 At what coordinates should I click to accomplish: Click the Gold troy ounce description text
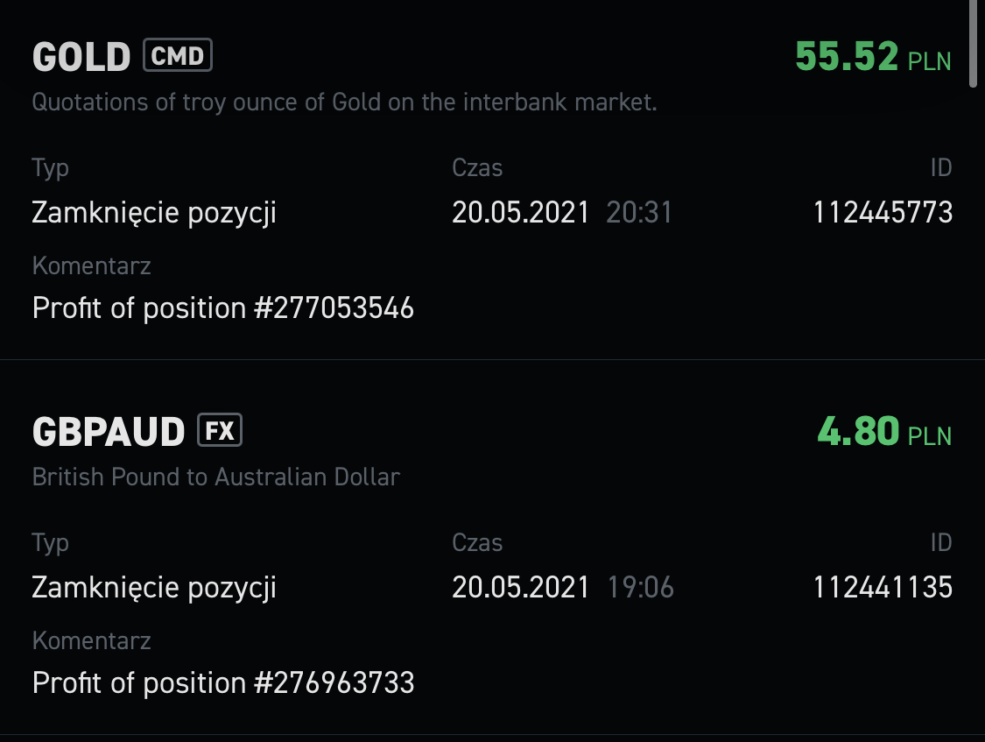[x=344, y=102]
